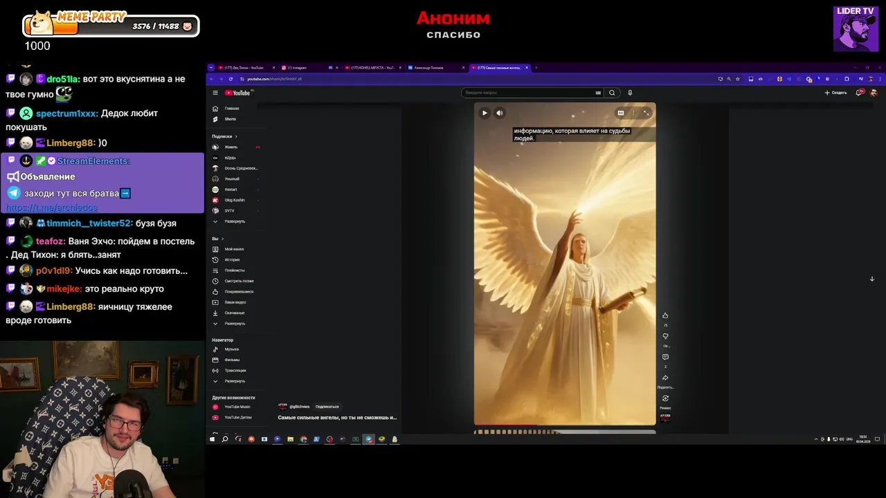The width and height of the screenshot is (886, 498).
Task: Click the Создать button
Action: tap(835, 93)
